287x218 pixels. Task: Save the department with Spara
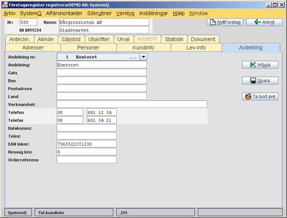pos(260,80)
